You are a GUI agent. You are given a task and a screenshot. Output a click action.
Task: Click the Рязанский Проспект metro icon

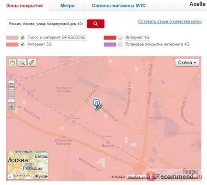pos(64,137)
